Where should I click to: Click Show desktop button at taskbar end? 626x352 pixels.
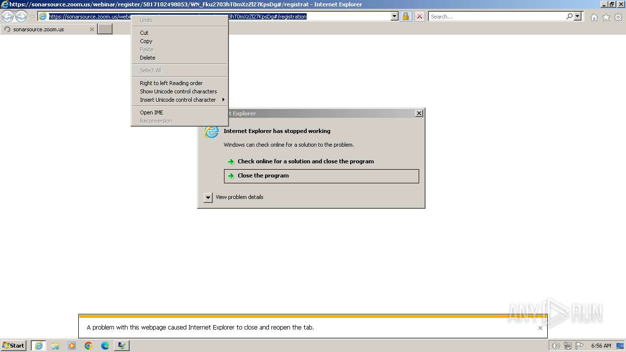tap(621, 346)
